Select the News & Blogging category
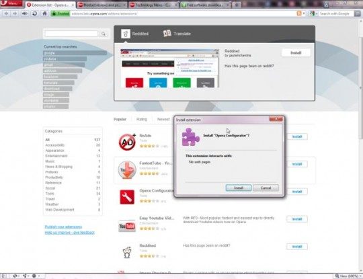 58,167
